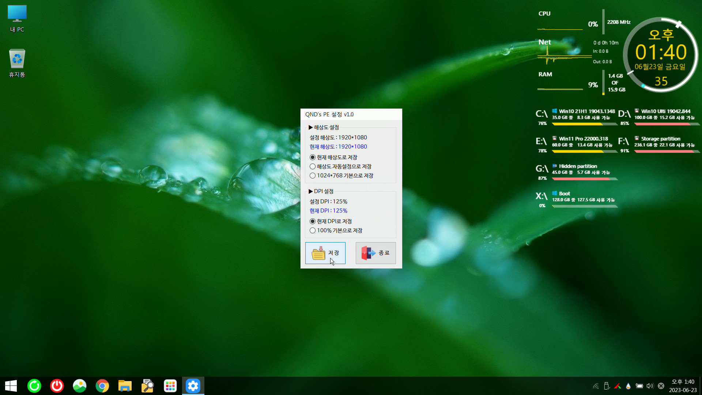Click the taskbar clock showing 오후 1:40
702x395 pixels.
tap(683, 386)
